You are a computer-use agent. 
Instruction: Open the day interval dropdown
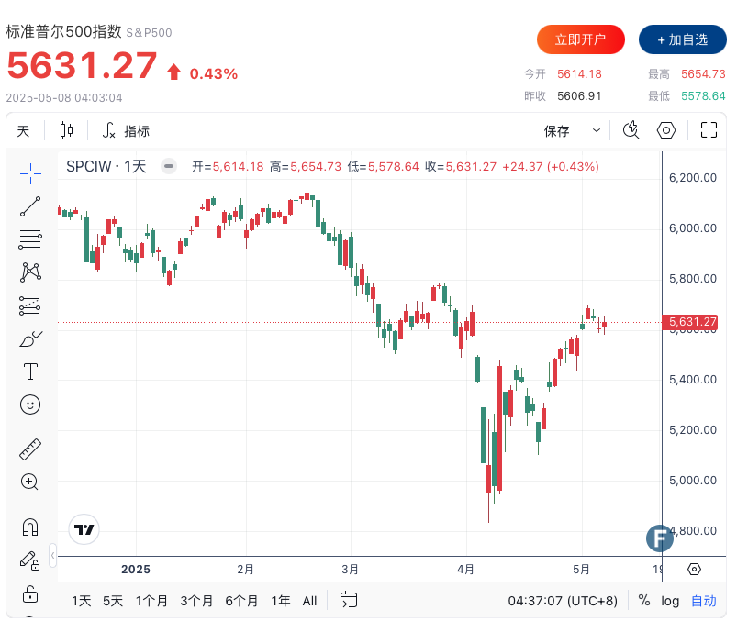click(23, 130)
